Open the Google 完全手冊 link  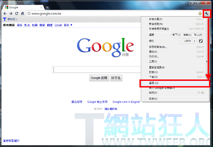coord(97,102)
